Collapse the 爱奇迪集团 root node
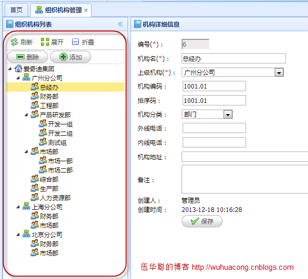The width and height of the screenshot is (308, 279). tap(10, 69)
